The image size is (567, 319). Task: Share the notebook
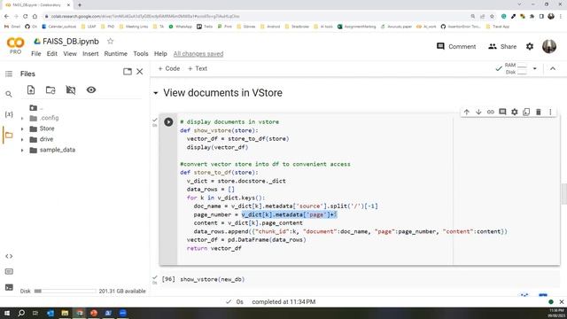(502, 46)
